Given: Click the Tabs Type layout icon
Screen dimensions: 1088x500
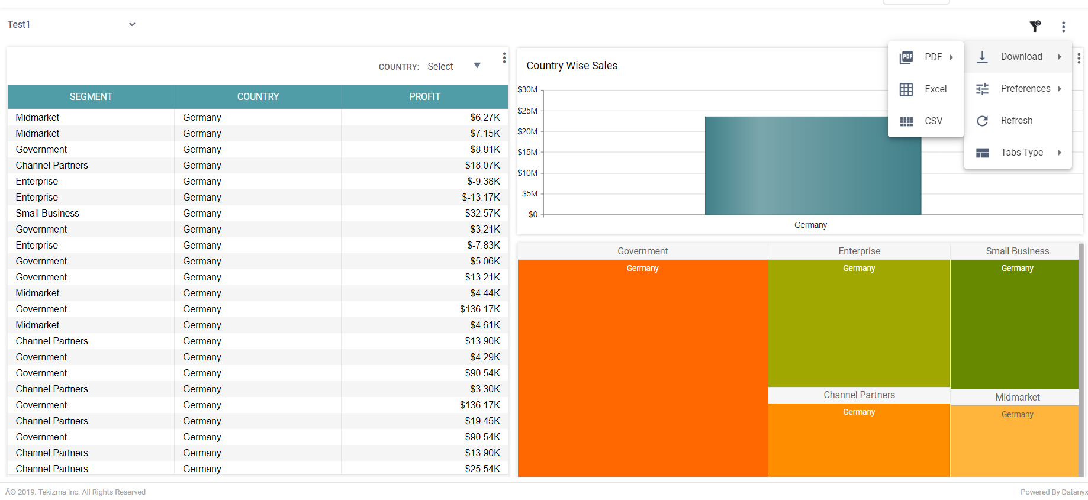Looking at the screenshot, I should tap(982, 153).
